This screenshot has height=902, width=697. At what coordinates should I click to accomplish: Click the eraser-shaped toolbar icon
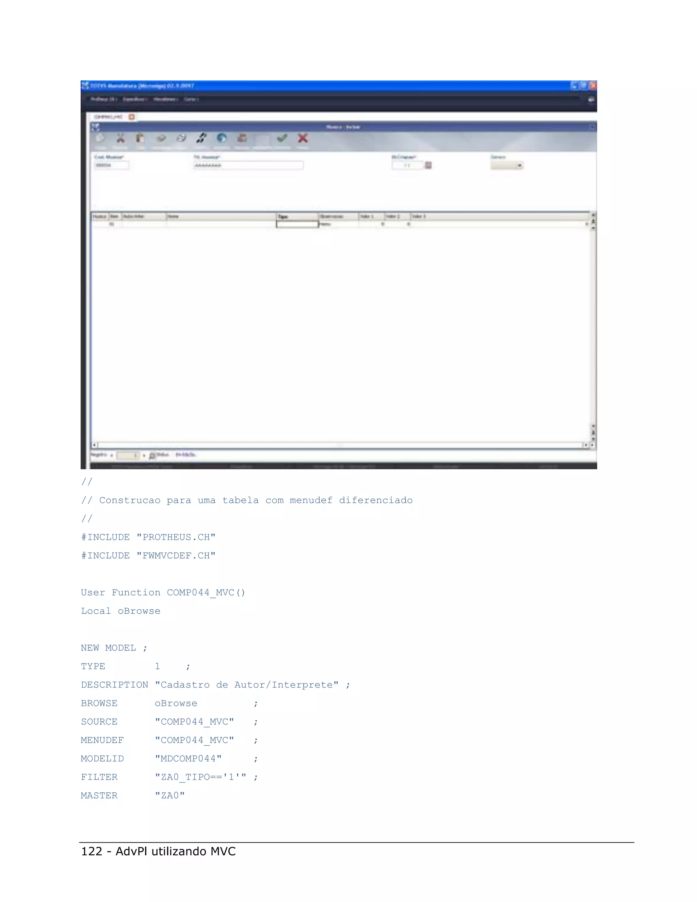click(161, 138)
